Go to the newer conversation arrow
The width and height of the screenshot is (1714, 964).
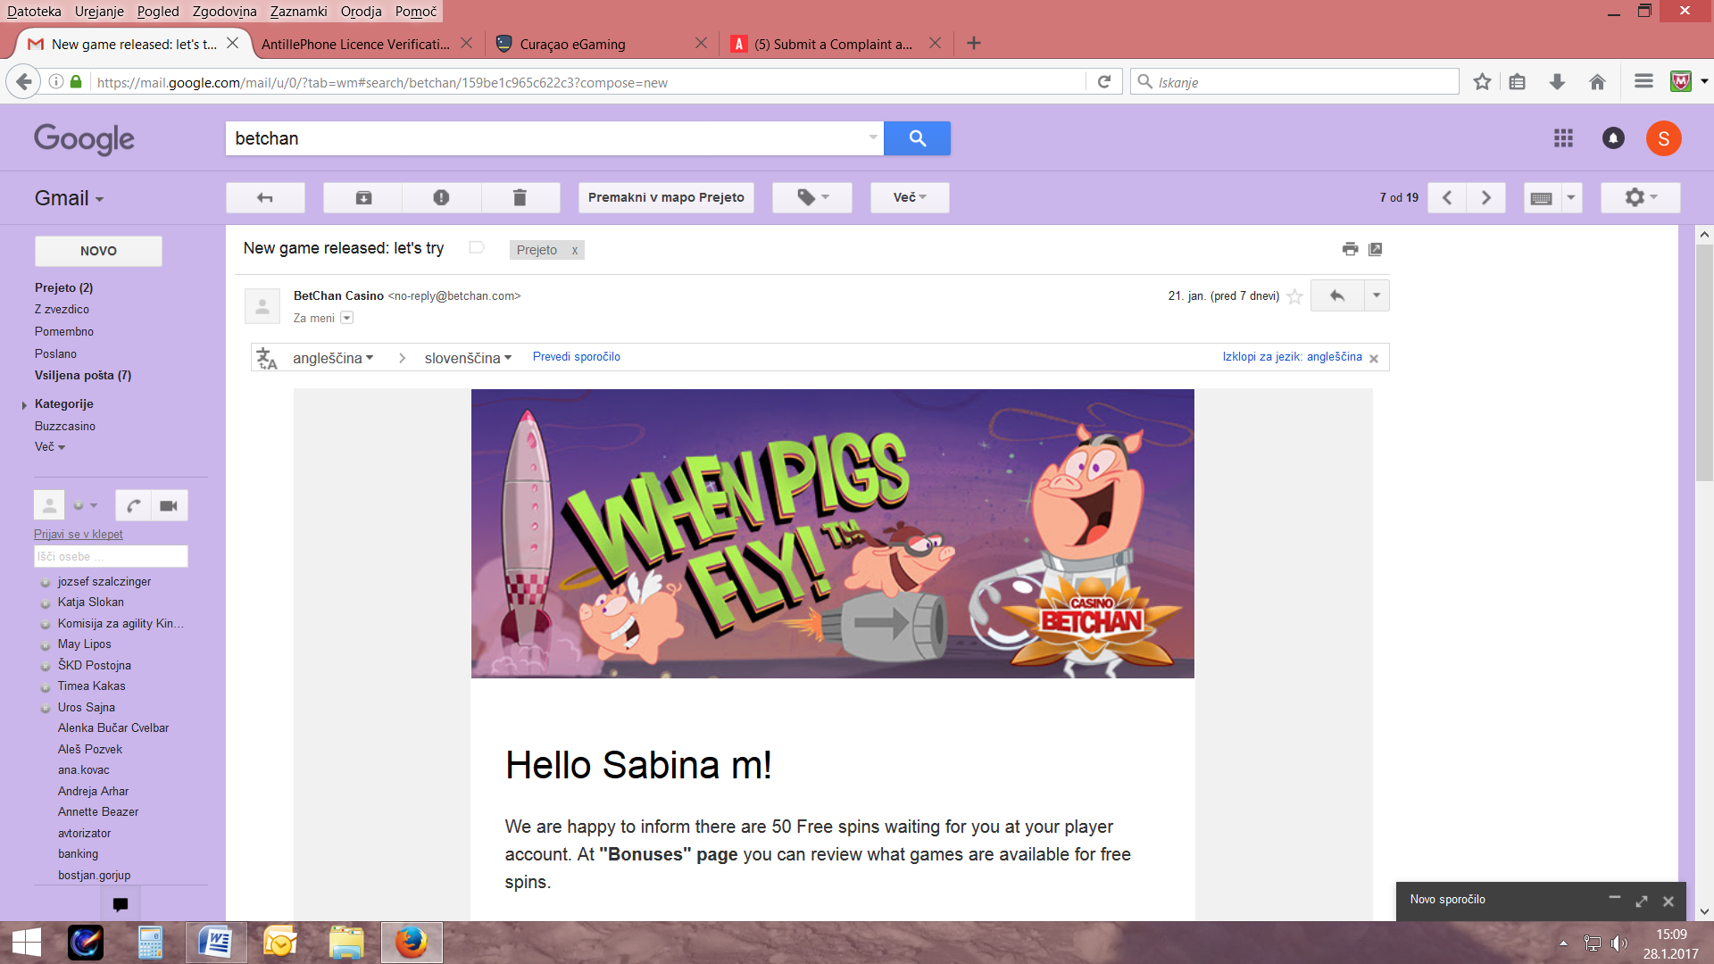click(1447, 197)
